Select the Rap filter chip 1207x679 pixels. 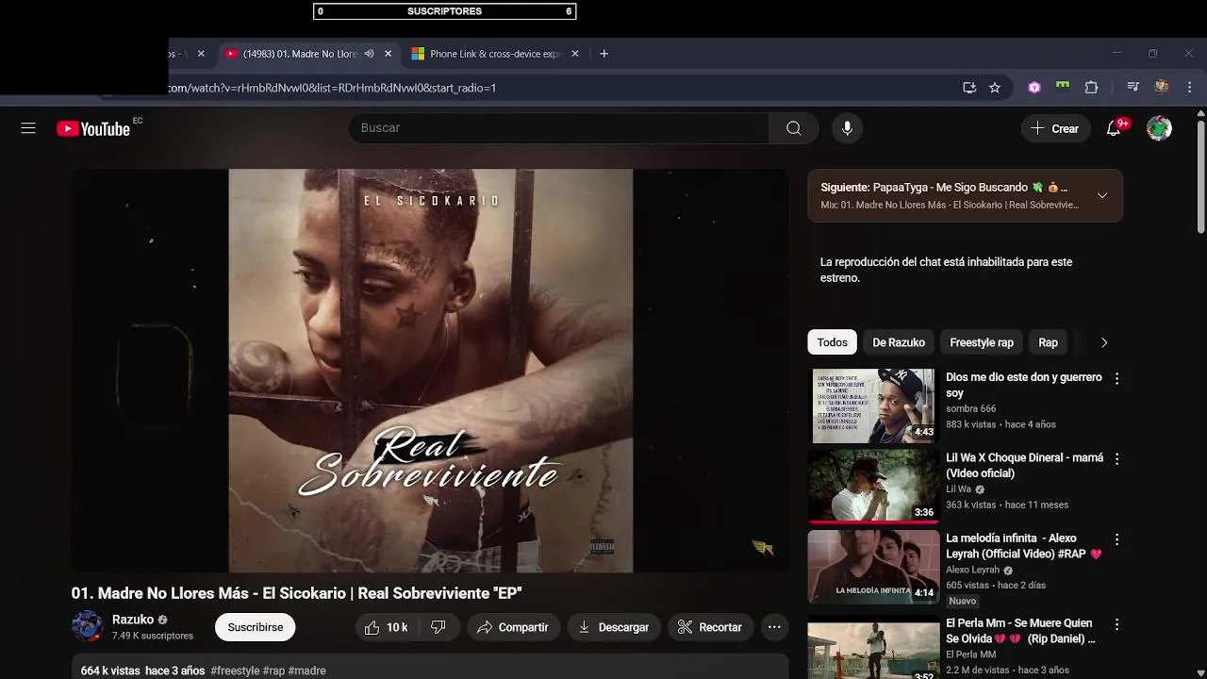pyautogui.click(x=1048, y=342)
